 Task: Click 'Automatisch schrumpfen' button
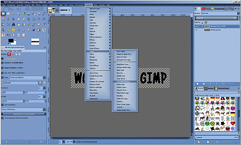[24, 114]
